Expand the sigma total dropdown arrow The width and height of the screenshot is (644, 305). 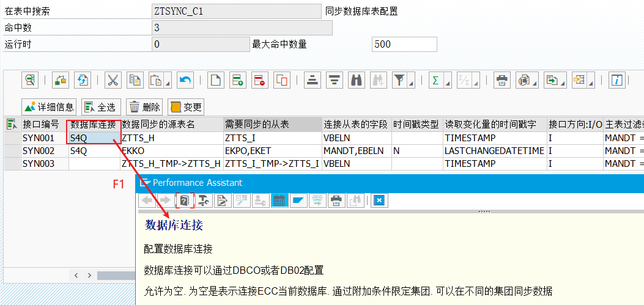coord(448,83)
